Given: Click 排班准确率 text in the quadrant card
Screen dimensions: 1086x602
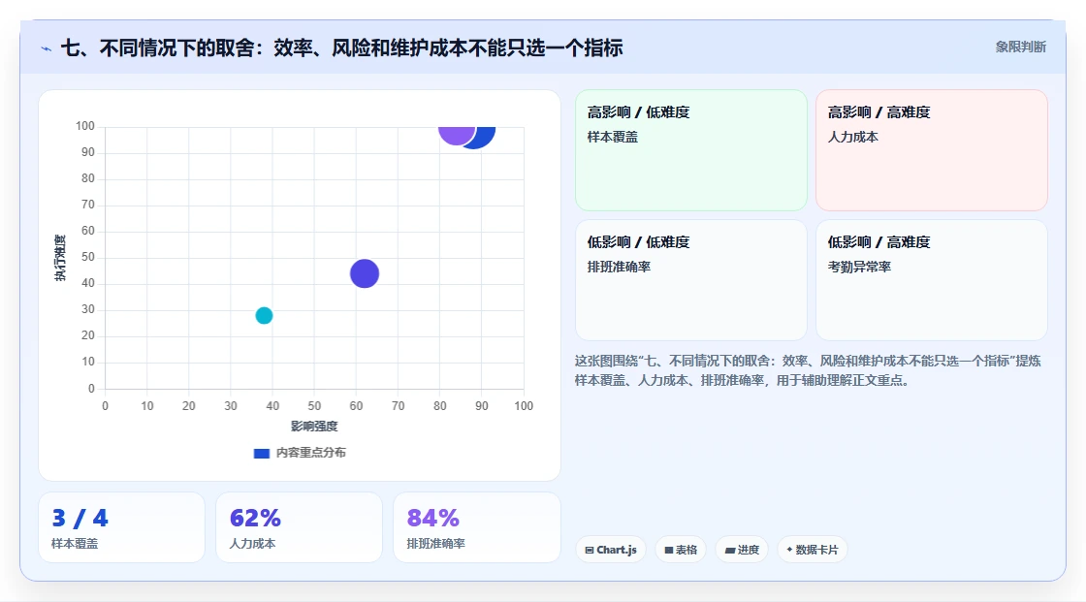Looking at the screenshot, I should (x=619, y=267).
